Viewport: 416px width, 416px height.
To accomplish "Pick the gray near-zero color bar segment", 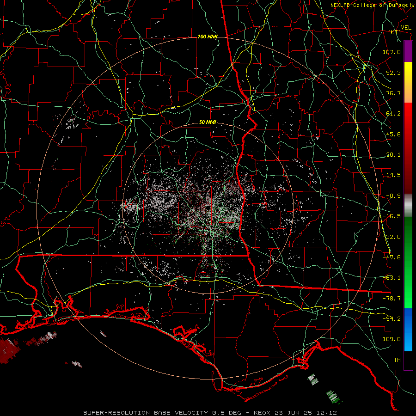I will pyautogui.click(x=408, y=206).
